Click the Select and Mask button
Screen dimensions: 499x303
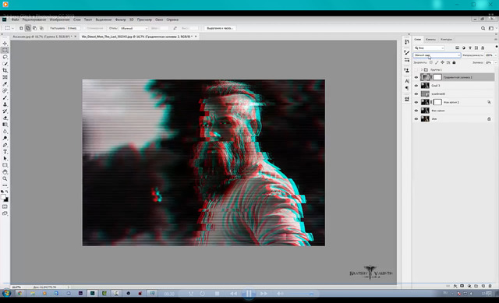[220, 28]
